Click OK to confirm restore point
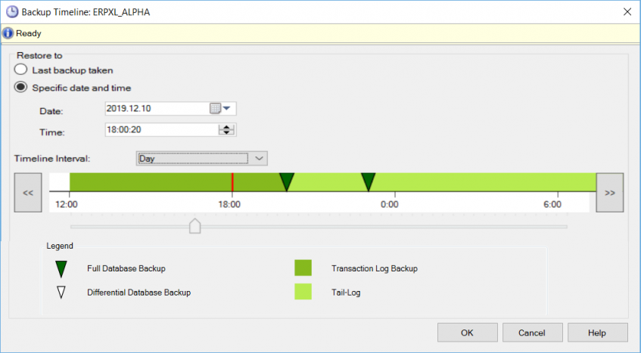 (x=467, y=333)
